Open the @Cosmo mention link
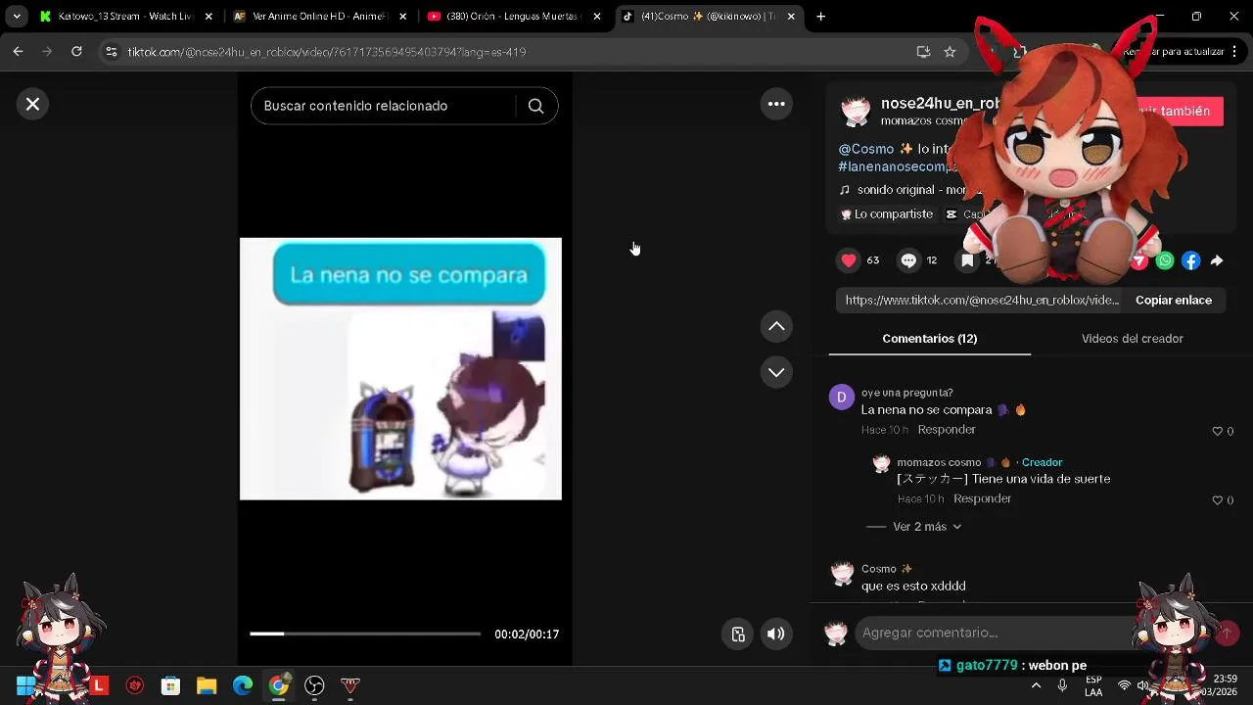The image size is (1253, 705). 866,149
